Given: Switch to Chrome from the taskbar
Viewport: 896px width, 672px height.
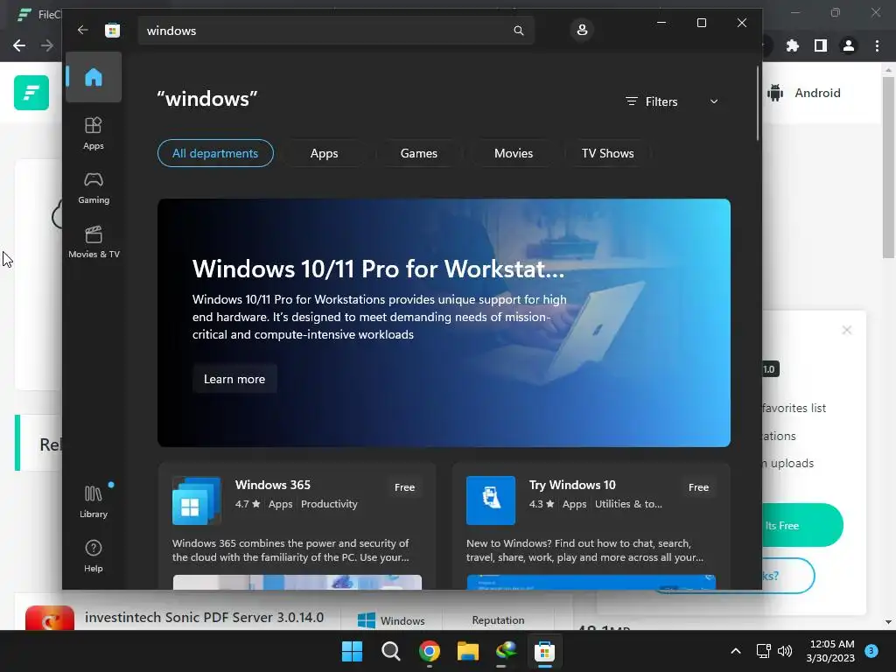Looking at the screenshot, I should (429, 651).
